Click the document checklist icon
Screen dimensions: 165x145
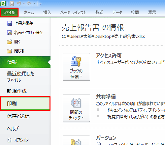(x=76, y=102)
